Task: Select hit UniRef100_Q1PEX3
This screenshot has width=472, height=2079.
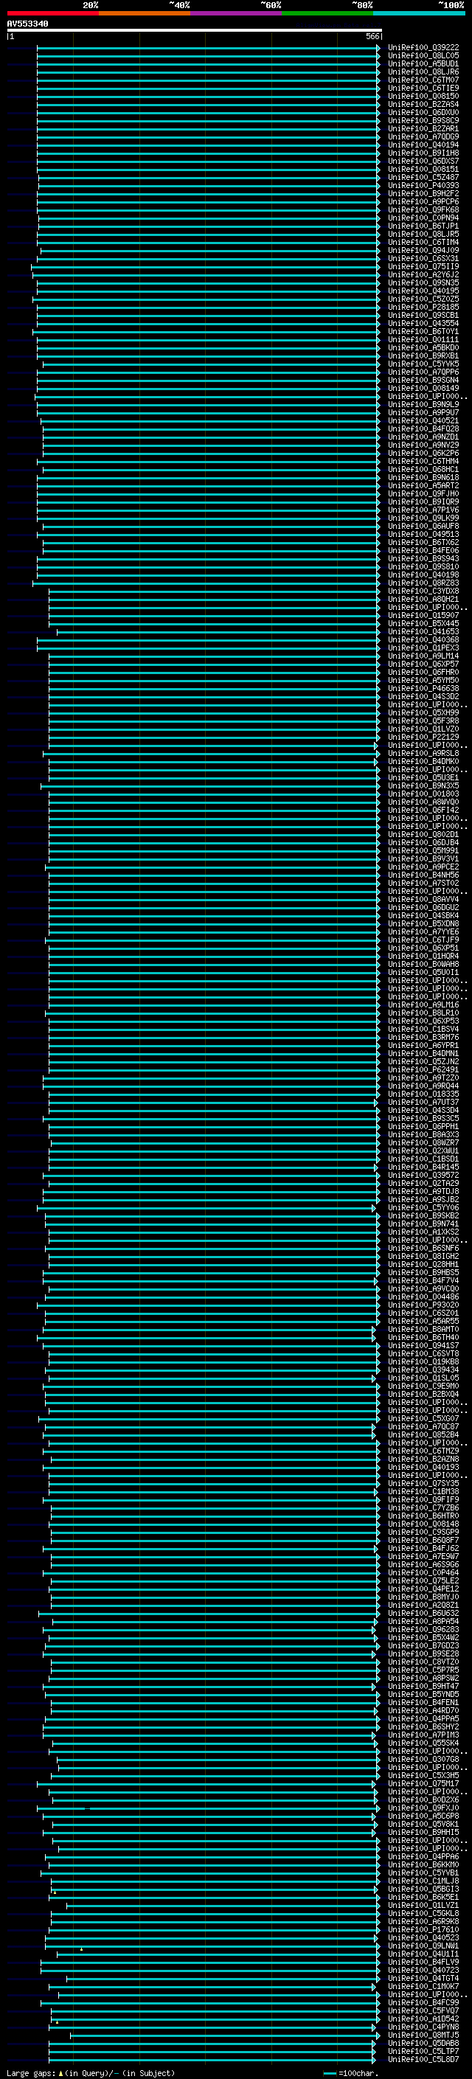Action: (423, 648)
